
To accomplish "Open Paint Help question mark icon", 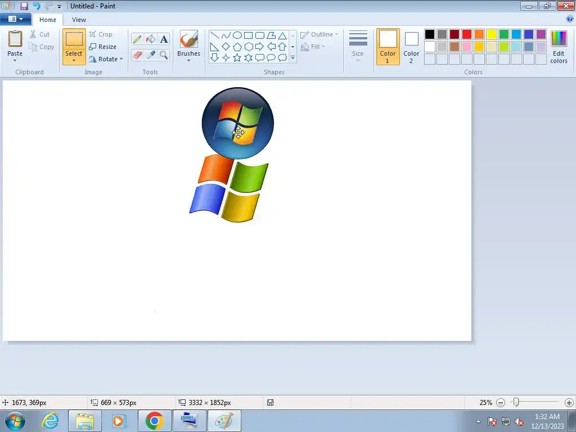I will pos(570,19).
